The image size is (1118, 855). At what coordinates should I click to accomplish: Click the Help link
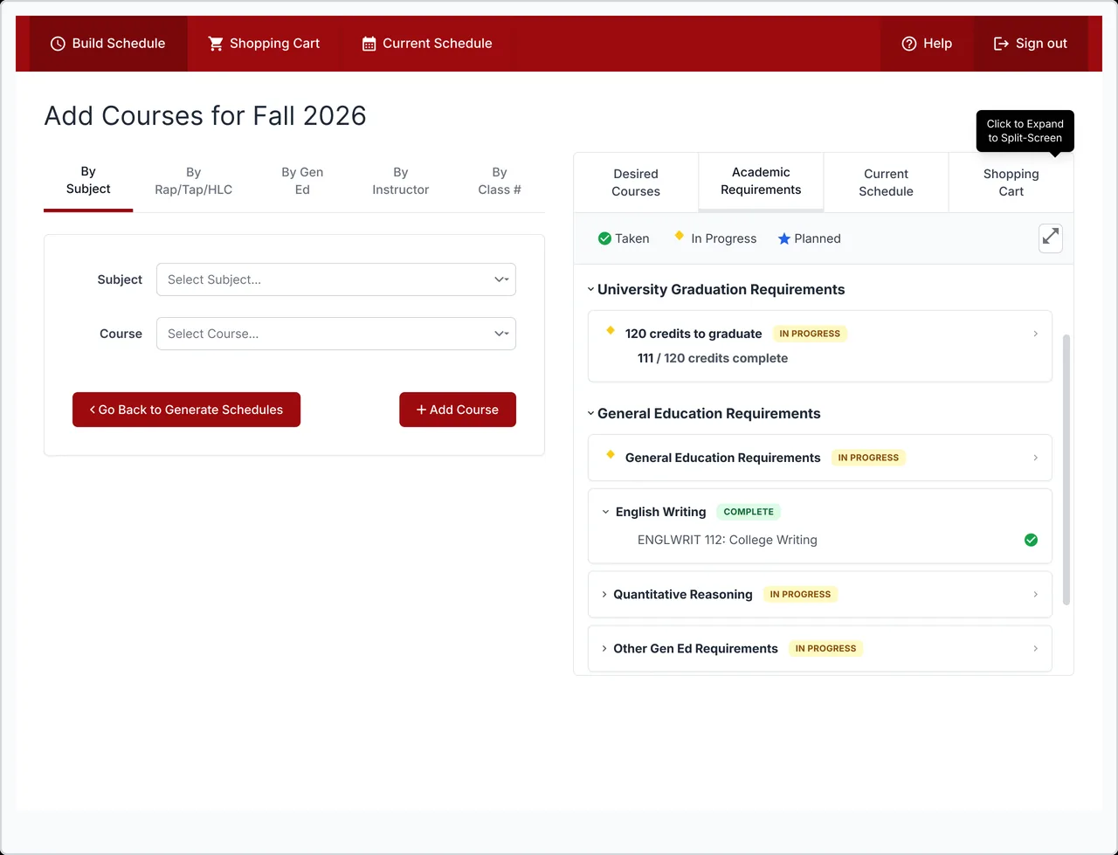[x=927, y=44]
